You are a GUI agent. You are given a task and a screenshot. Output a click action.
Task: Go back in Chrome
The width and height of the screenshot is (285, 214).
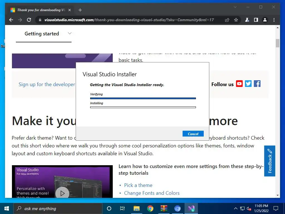[x=11, y=20]
